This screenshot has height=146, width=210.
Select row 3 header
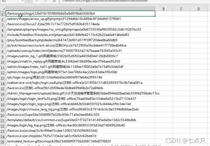[x=3, y=24]
